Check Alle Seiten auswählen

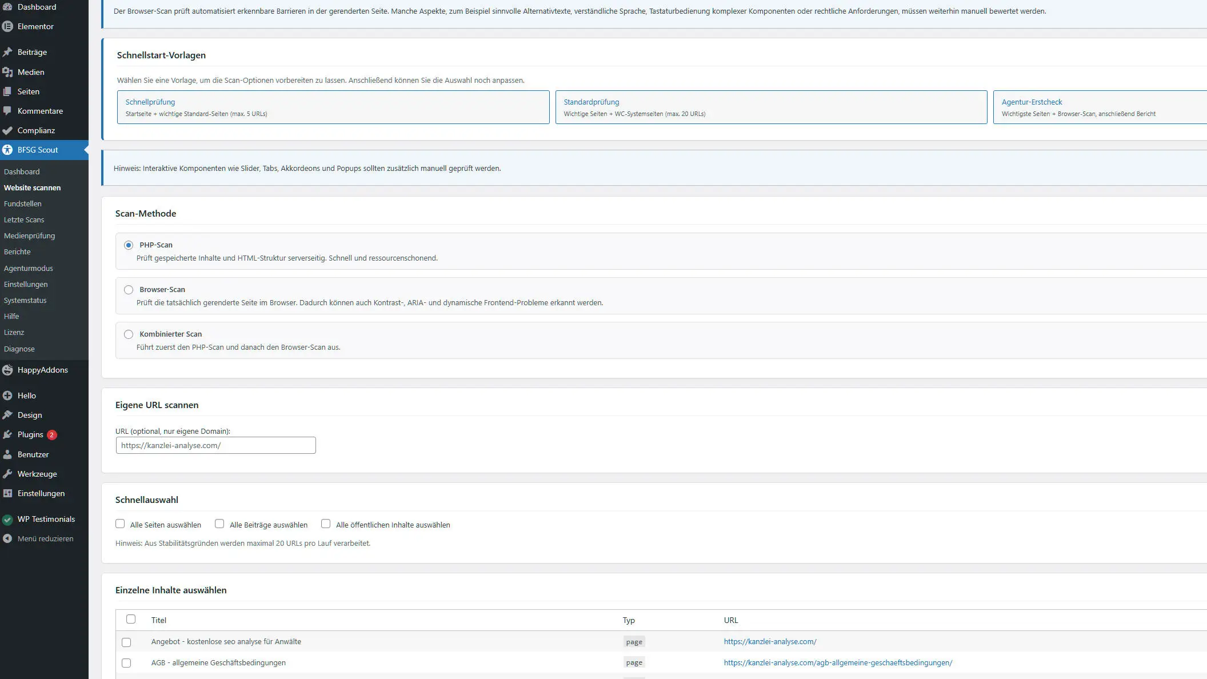point(120,524)
